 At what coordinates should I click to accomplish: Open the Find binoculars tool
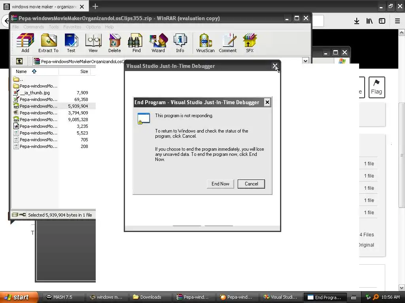[136, 43]
